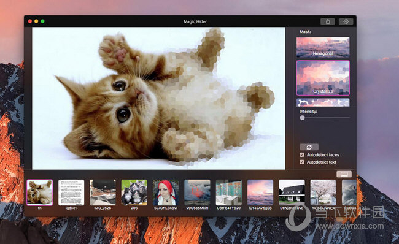
Task: Open the settings gear in title bar
Action: [346, 21]
